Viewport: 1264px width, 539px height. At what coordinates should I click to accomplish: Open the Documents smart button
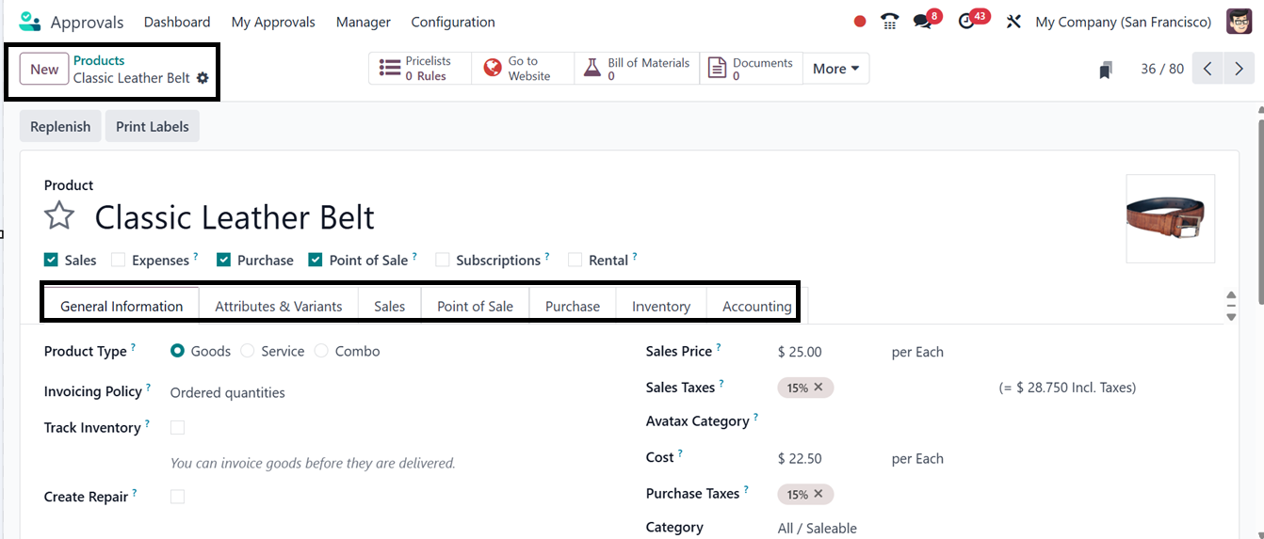point(751,69)
